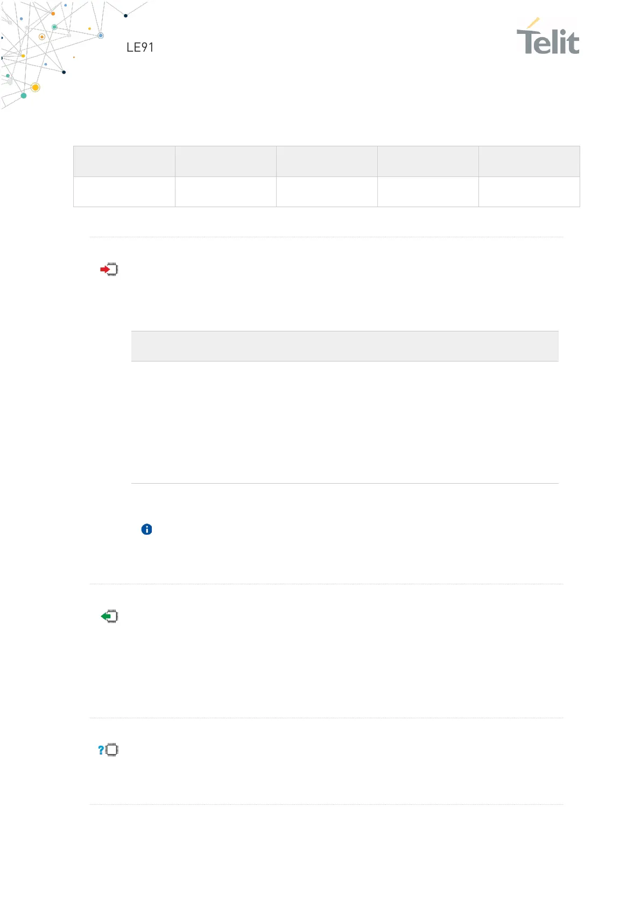The image size is (641, 906).
Task: Click the blue information note icon
Action: pos(146,529)
